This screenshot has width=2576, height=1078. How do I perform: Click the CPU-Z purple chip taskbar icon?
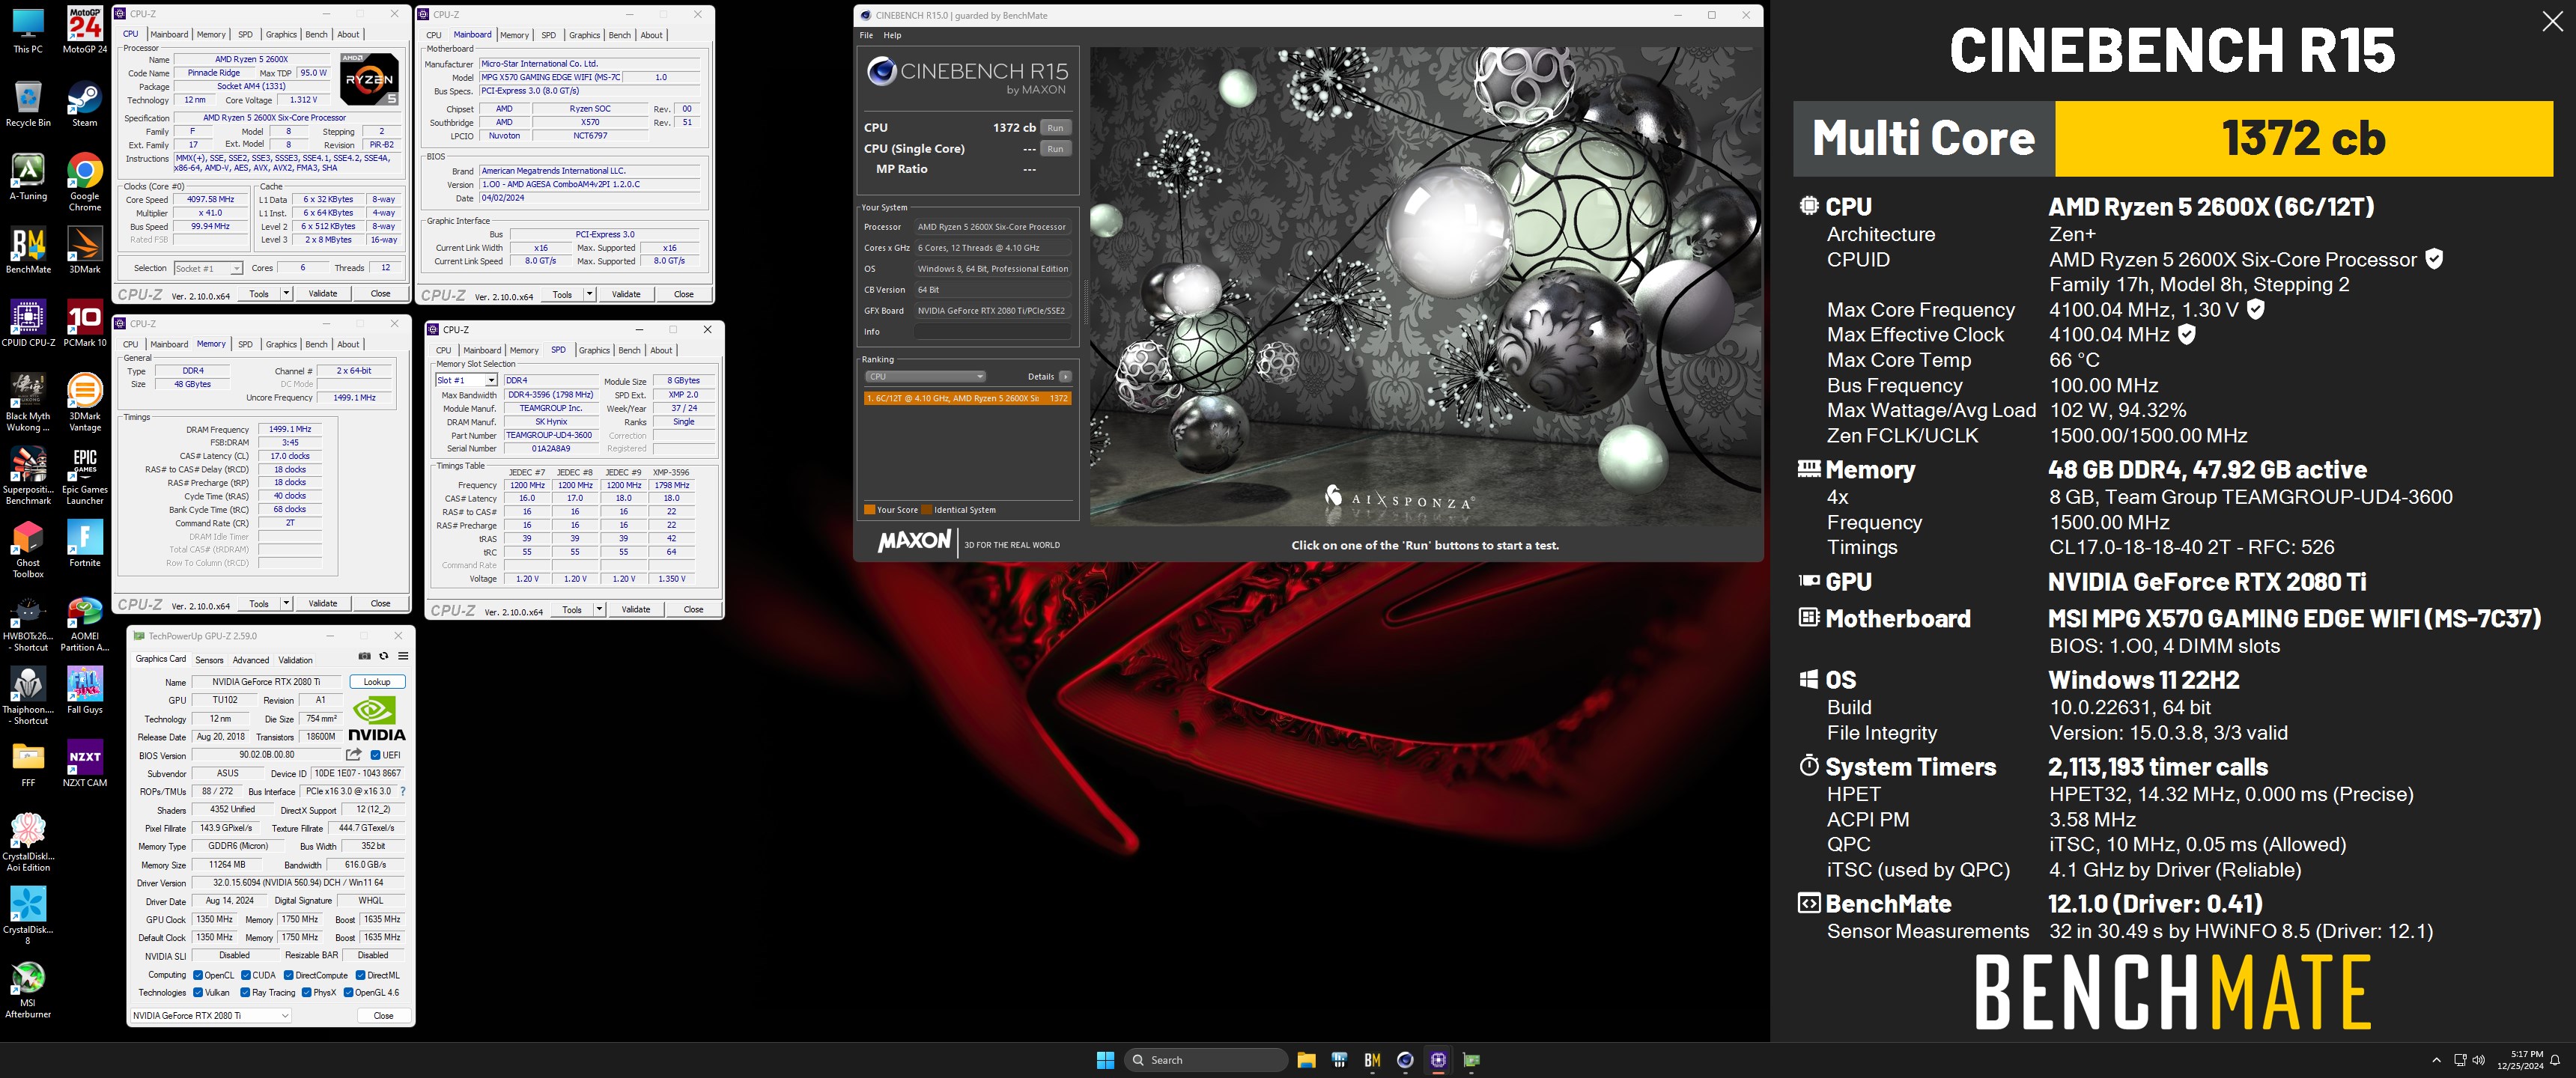tap(1438, 1060)
